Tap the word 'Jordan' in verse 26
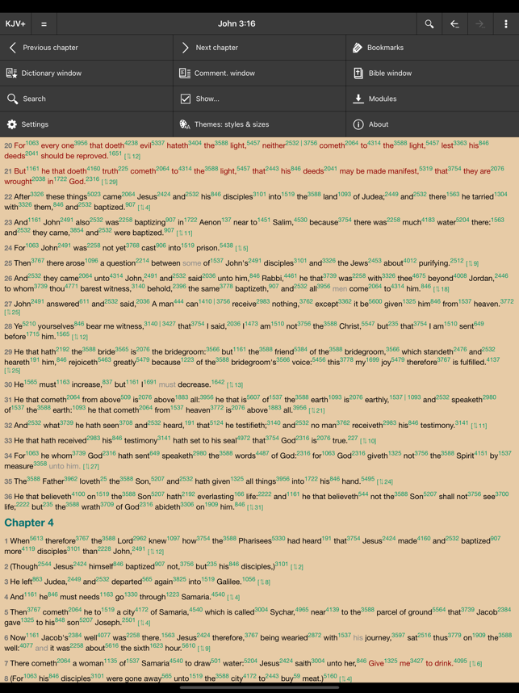The height and width of the screenshot is (693, 519). tap(480, 279)
